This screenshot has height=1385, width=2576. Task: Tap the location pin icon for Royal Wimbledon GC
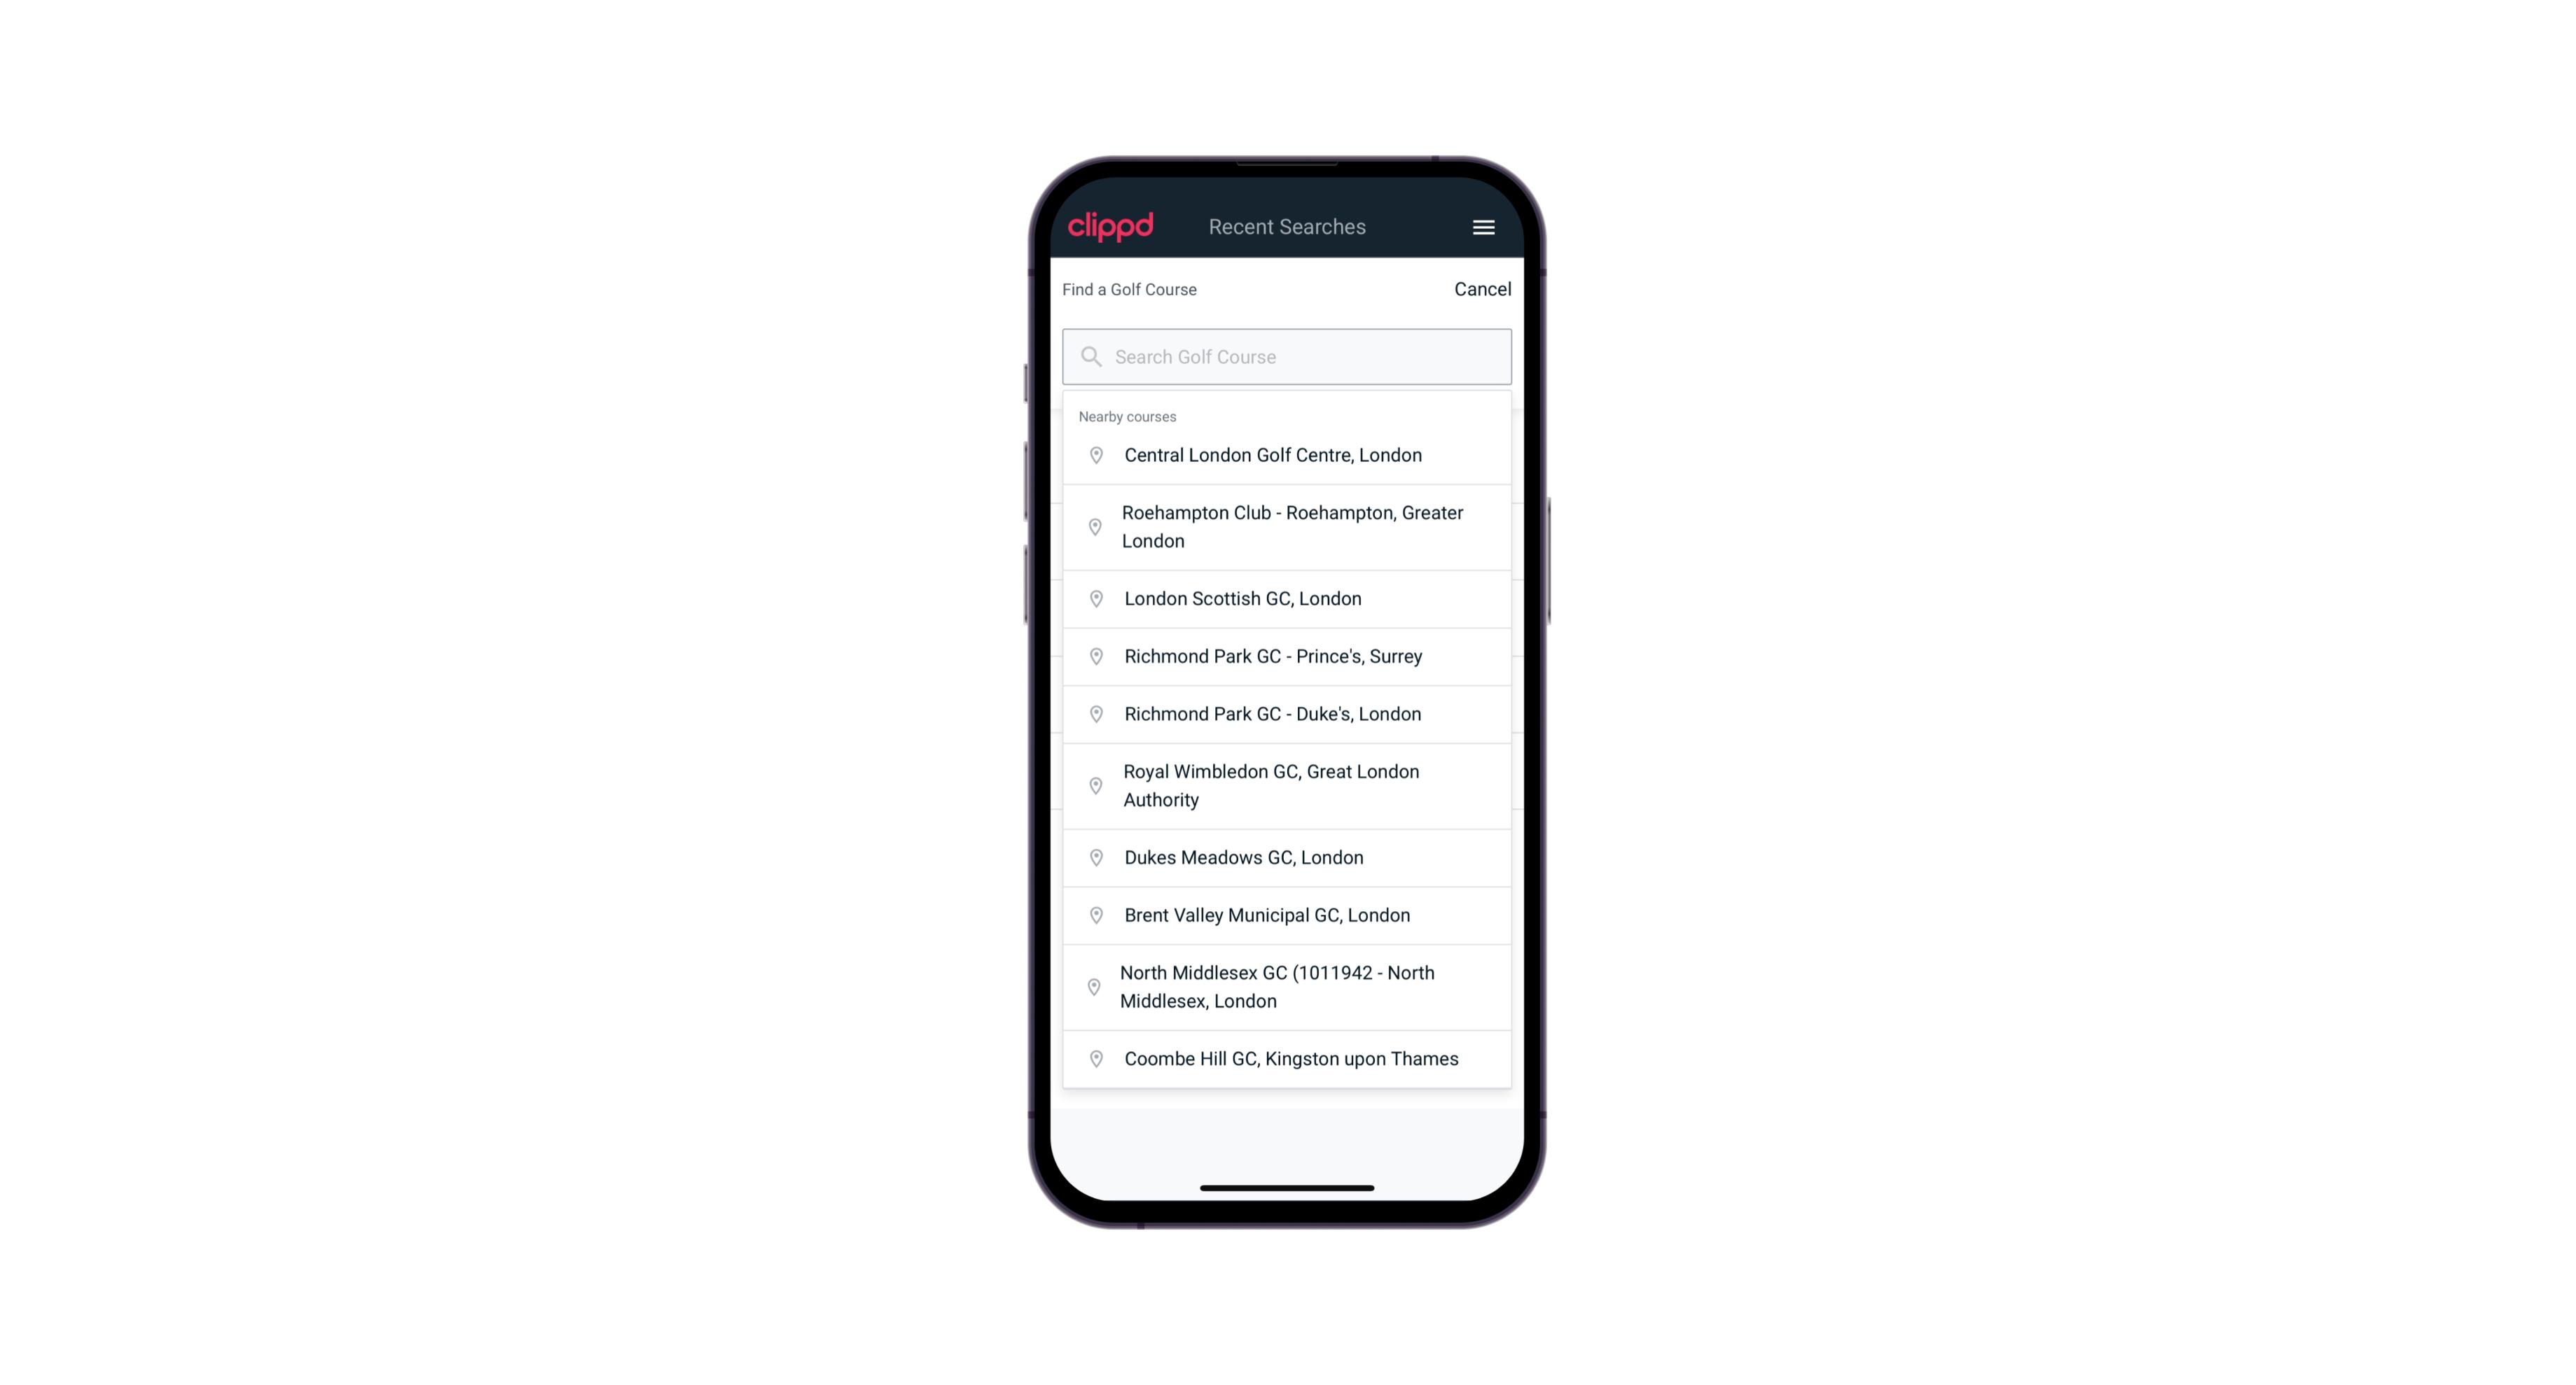point(1093,785)
